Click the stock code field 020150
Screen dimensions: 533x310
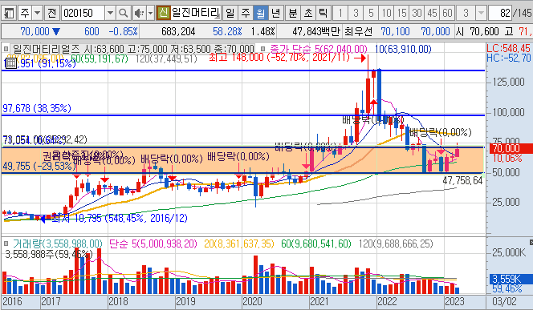pos(83,14)
